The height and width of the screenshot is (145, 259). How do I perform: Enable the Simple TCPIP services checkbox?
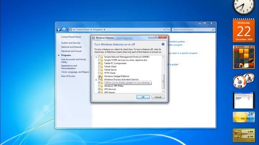(99, 60)
